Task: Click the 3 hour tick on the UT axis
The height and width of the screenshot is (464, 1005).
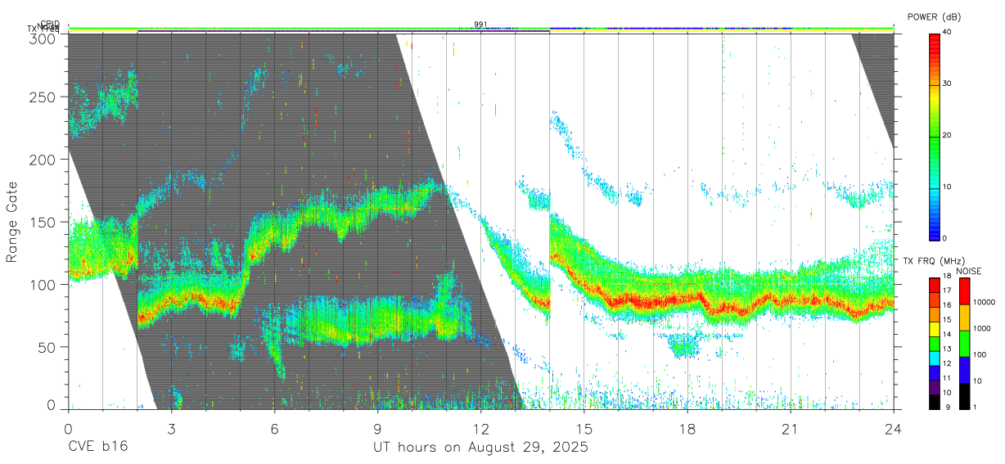Action: pyautogui.click(x=171, y=429)
